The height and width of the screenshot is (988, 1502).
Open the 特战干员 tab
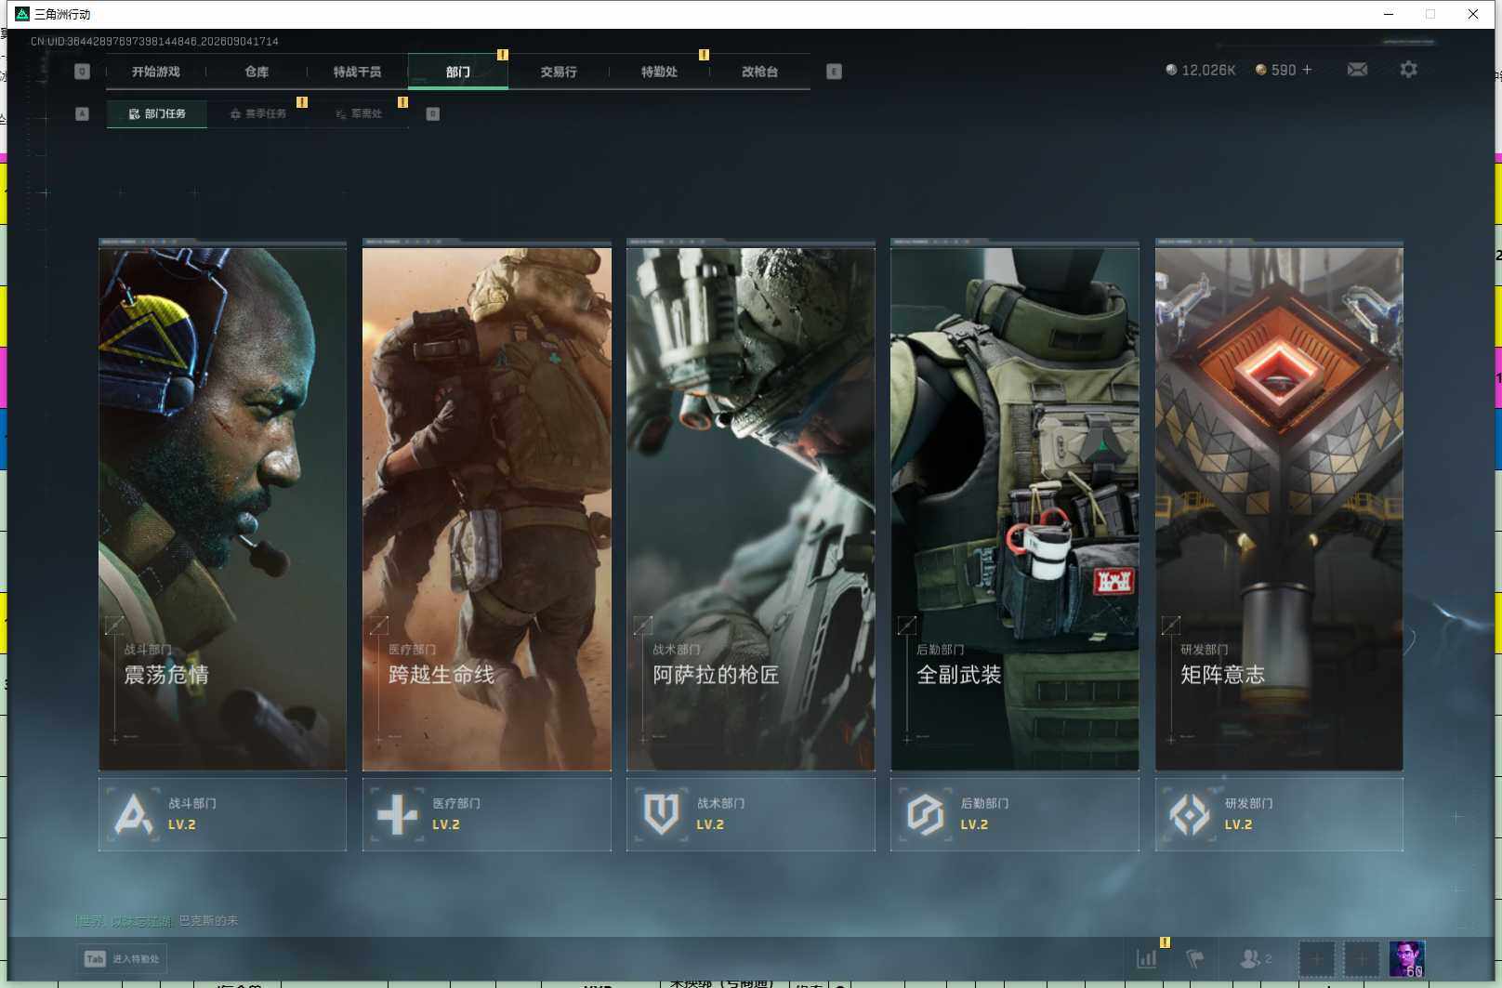click(x=357, y=72)
